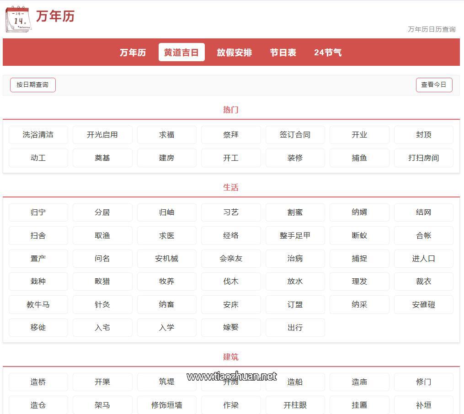
Task: Select the 理发 item
Action: pos(359,281)
